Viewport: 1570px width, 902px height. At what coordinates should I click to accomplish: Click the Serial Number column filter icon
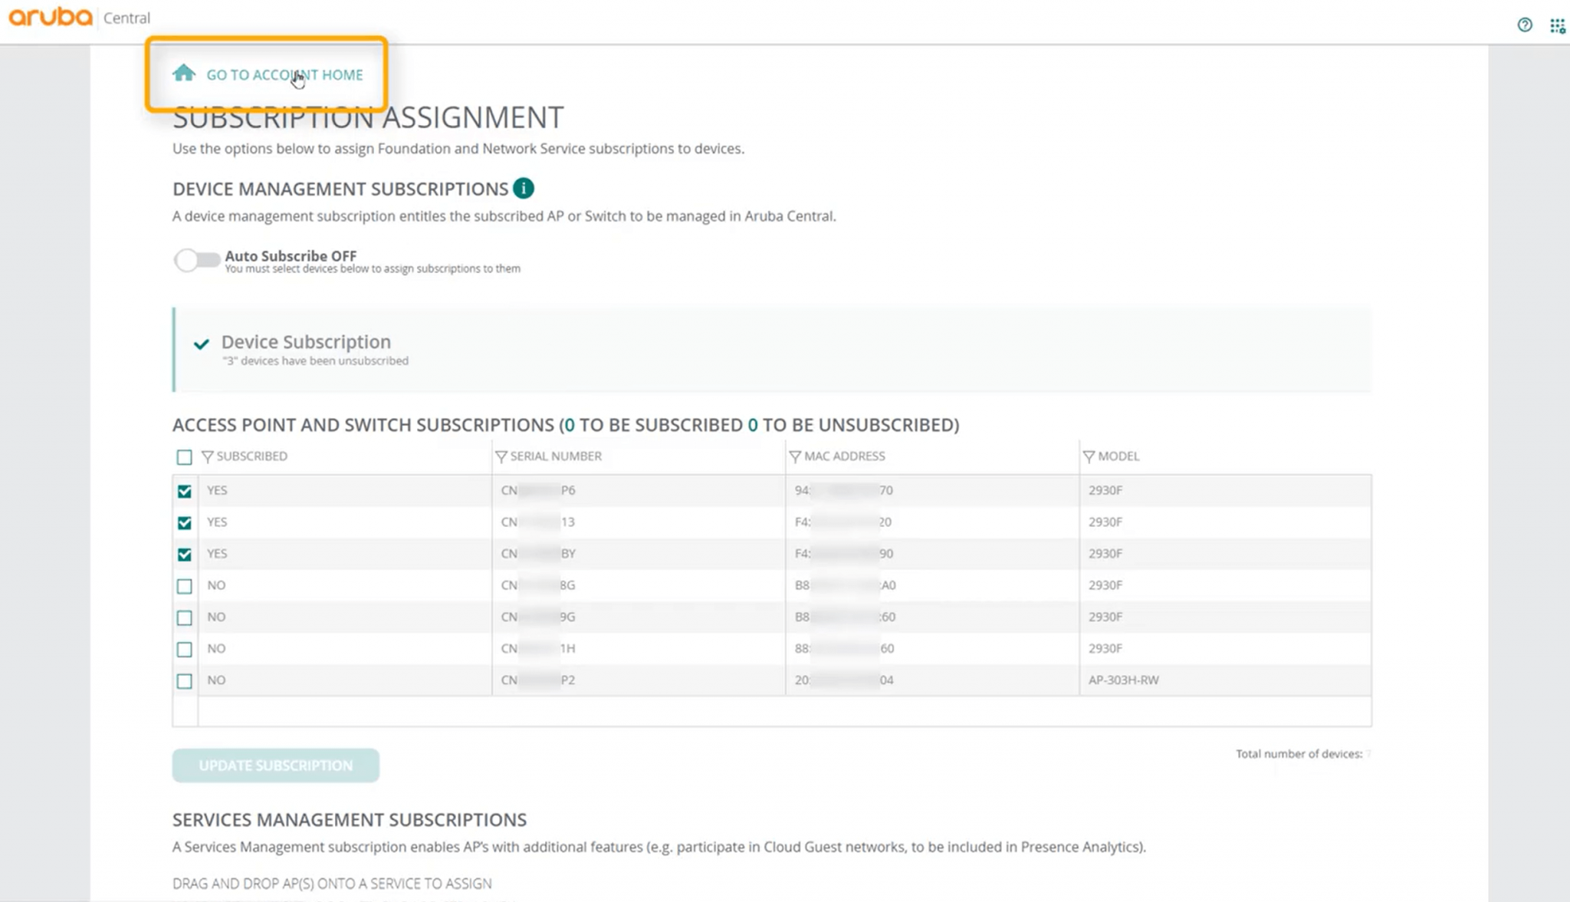point(501,457)
